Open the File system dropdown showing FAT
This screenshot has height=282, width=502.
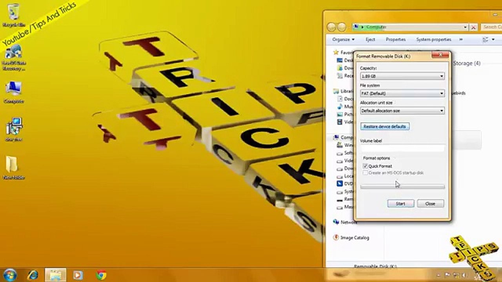[x=402, y=93]
